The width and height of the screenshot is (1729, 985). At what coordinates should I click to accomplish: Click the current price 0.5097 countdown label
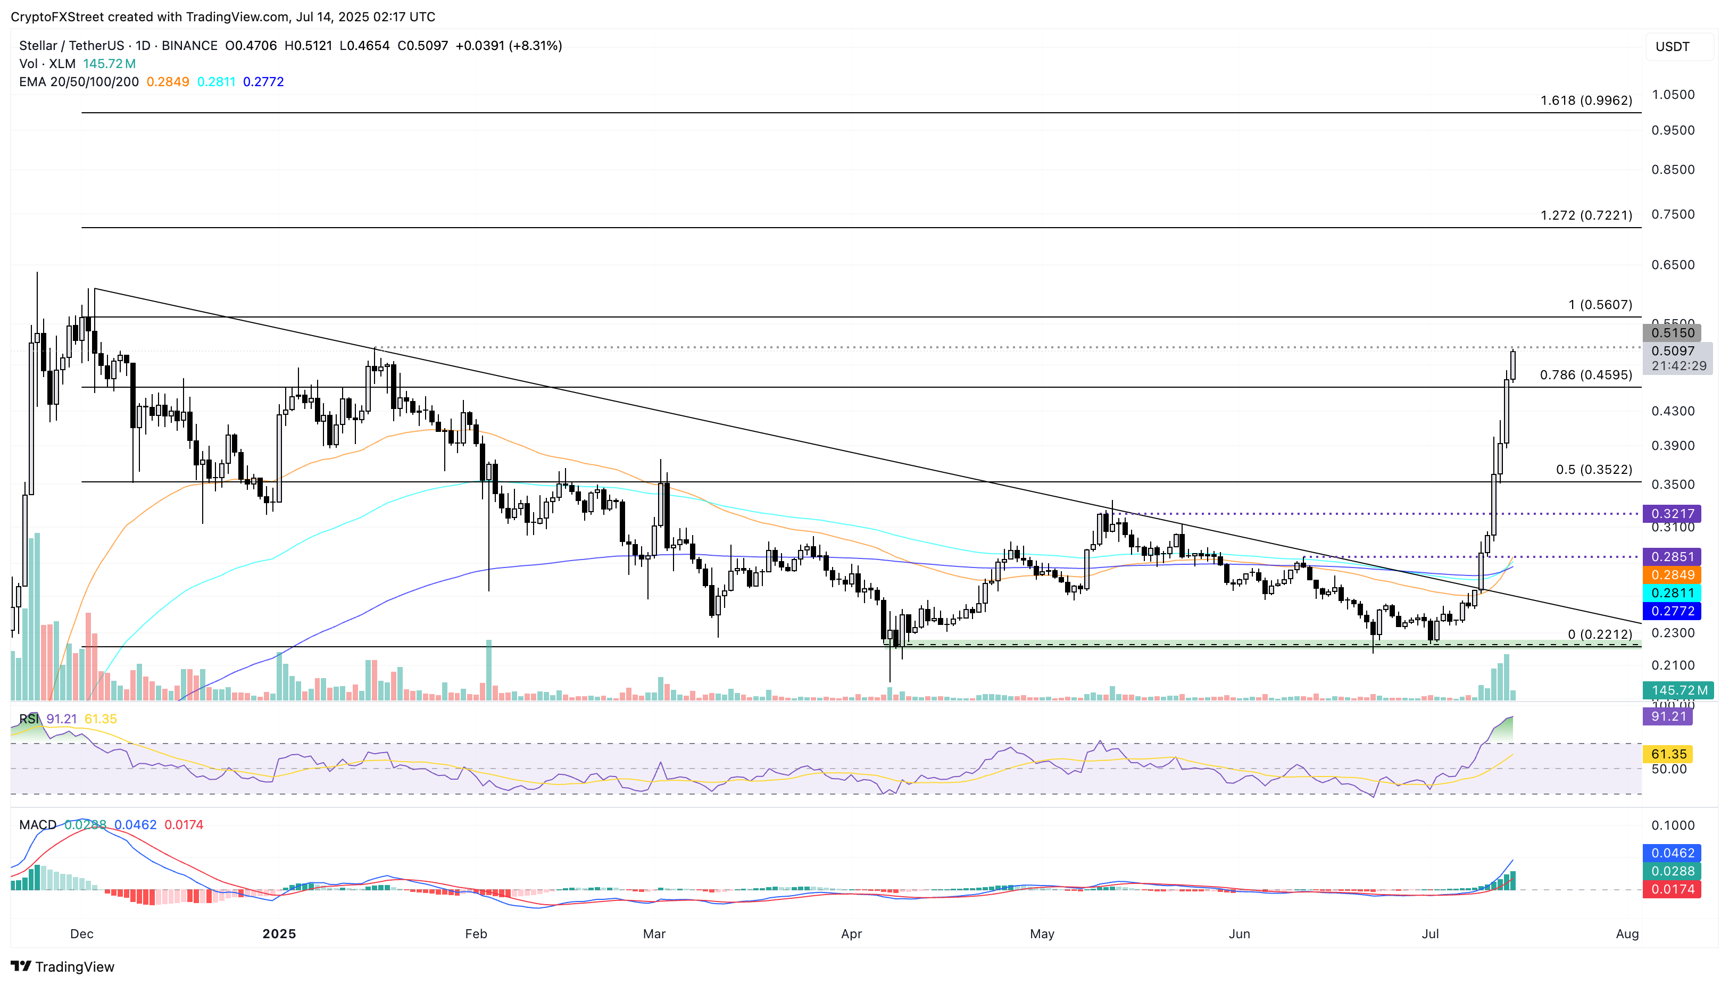pyautogui.click(x=1677, y=358)
